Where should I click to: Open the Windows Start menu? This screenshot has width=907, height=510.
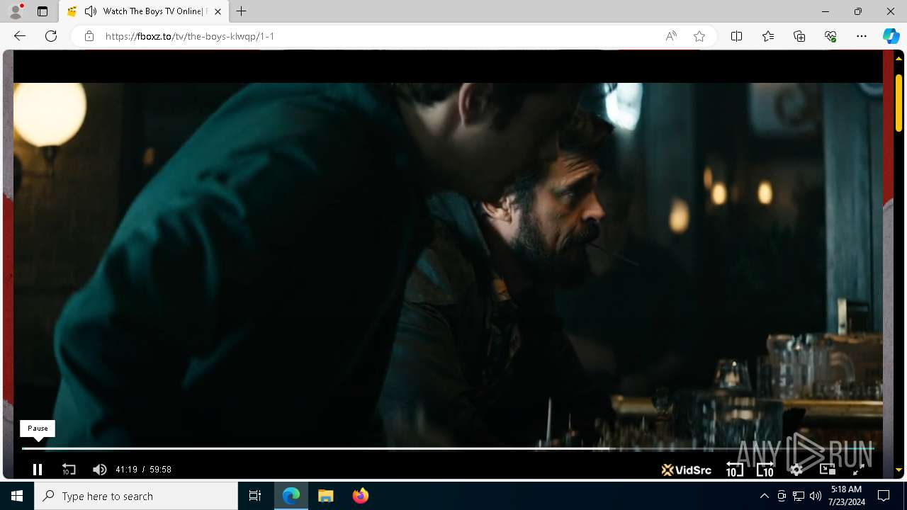17,496
